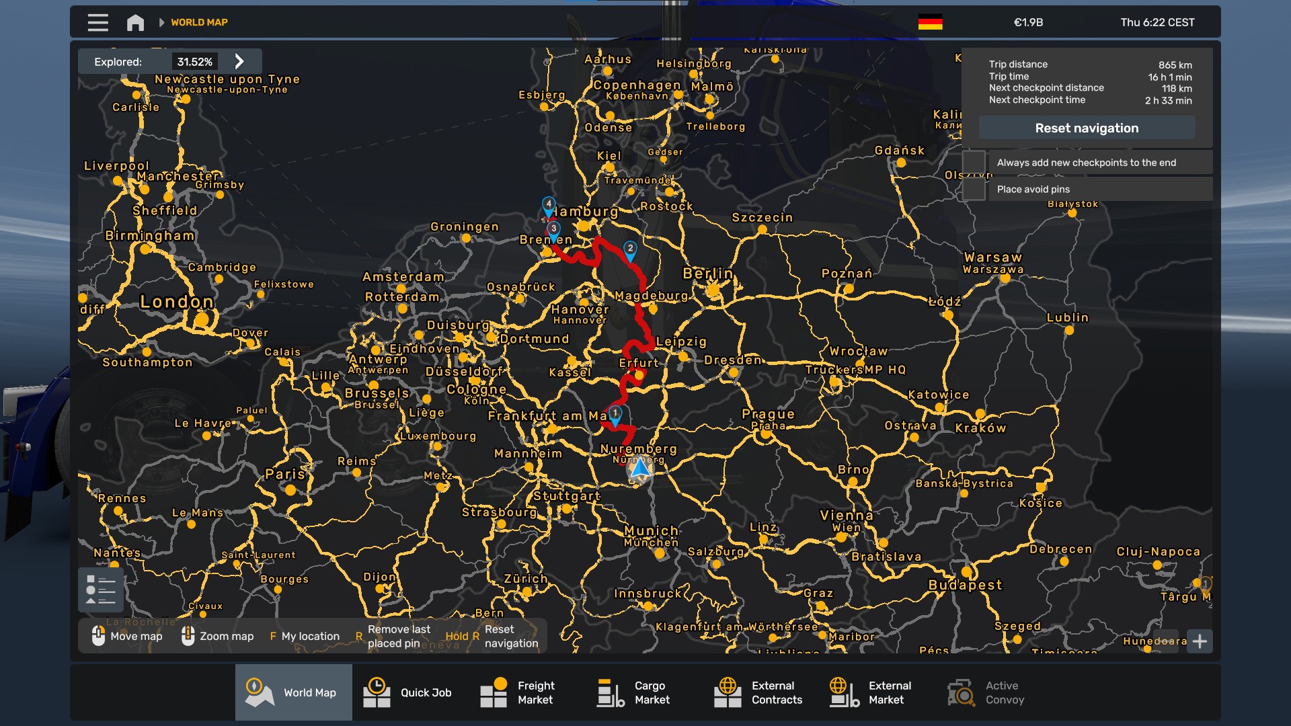The width and height of the screenshot is (1291, 726).
Task: Click the Explored 31.52% value
Action: [194, 62]
